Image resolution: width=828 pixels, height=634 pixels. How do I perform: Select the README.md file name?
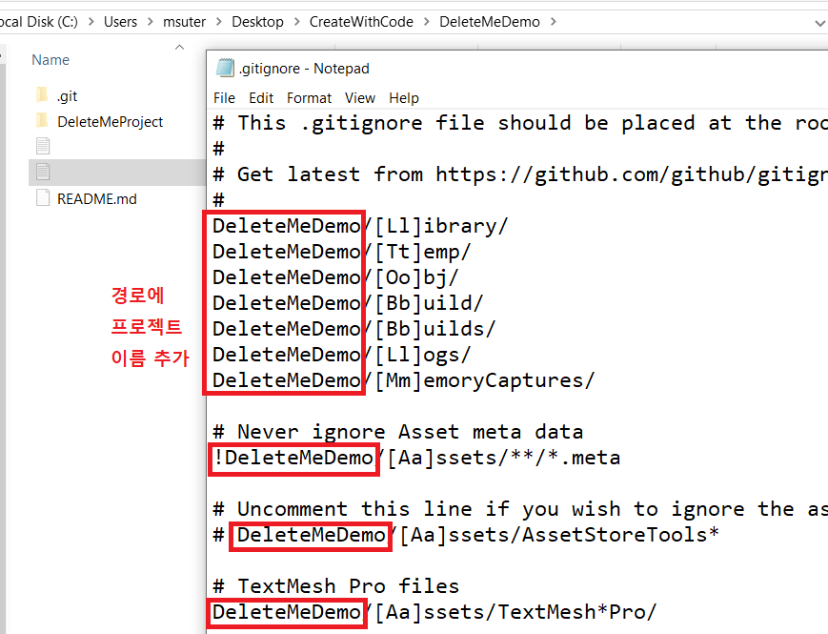(96, 198)
